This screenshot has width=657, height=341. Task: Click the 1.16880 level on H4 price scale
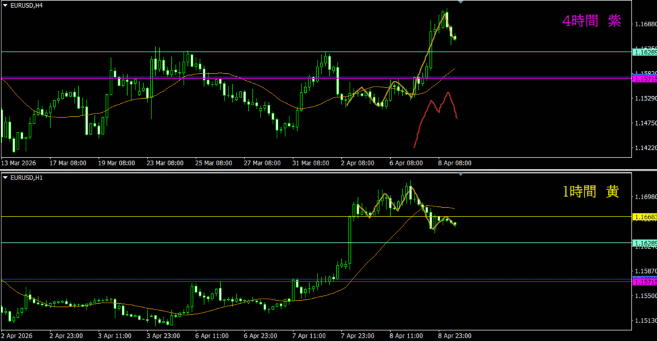[x=644, y=25]
